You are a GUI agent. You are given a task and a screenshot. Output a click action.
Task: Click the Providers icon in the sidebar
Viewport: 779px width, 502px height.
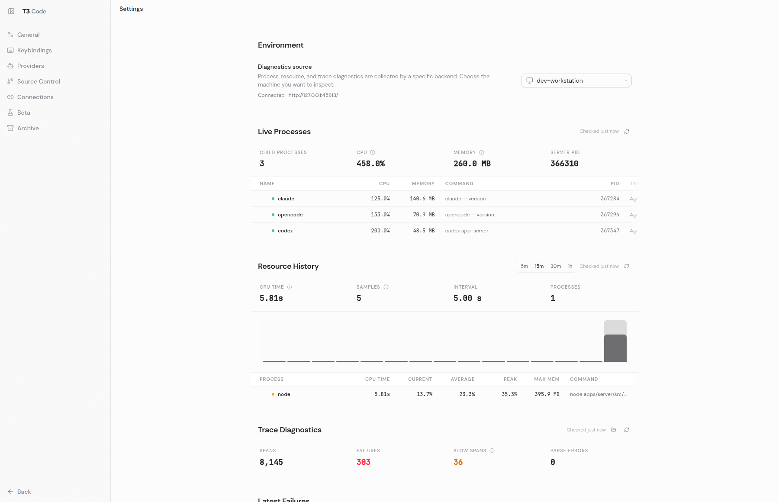10,66
